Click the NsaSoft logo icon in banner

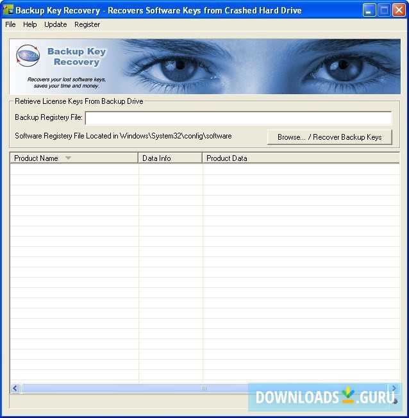click(x=28, y=55)
